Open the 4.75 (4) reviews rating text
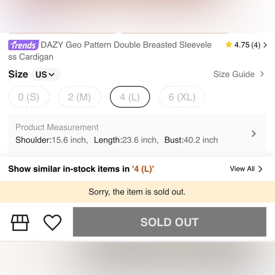The height and width of the screenshot is (275, 275). (x=247, y=45)
